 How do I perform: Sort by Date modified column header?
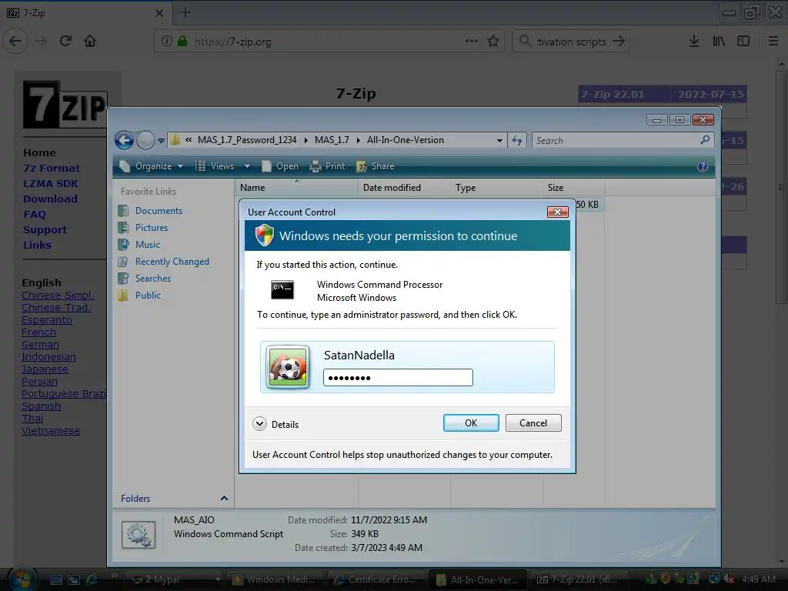405,188
